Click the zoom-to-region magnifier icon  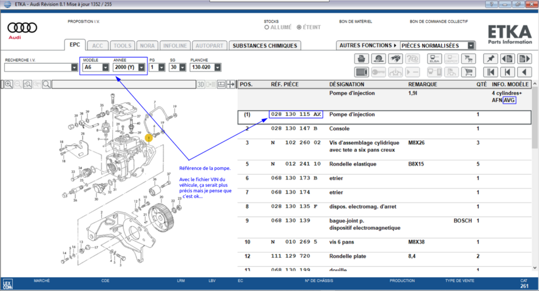(x=27, y=84)
